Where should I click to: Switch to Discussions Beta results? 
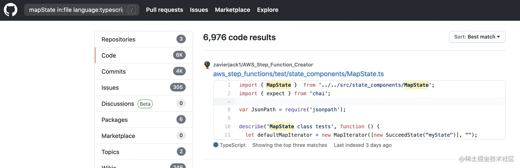pos(118,104)
